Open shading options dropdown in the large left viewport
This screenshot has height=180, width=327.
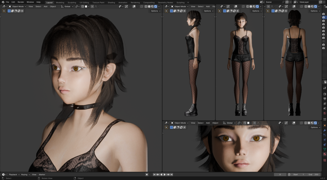pyautogui.click(x=159, y=7)
